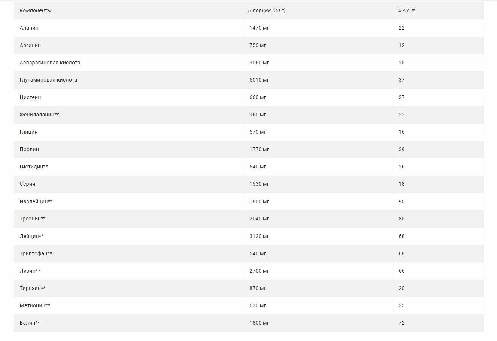This screenshot has width=497, height=341.
Task: Click the 3120 мг Лейцин amount
Action: click(x=259, y=236)
